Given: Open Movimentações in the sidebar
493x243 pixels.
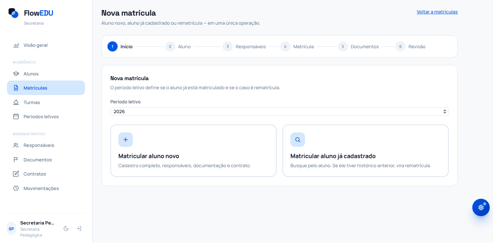Looking at the screenshot, I should [46, 188].
